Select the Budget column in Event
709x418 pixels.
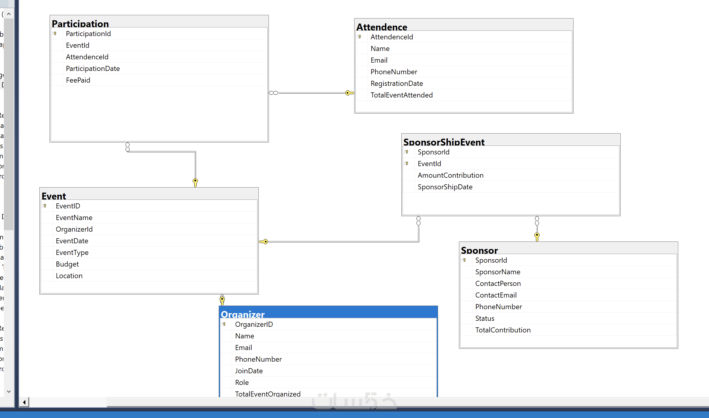[x=67, y=264]
